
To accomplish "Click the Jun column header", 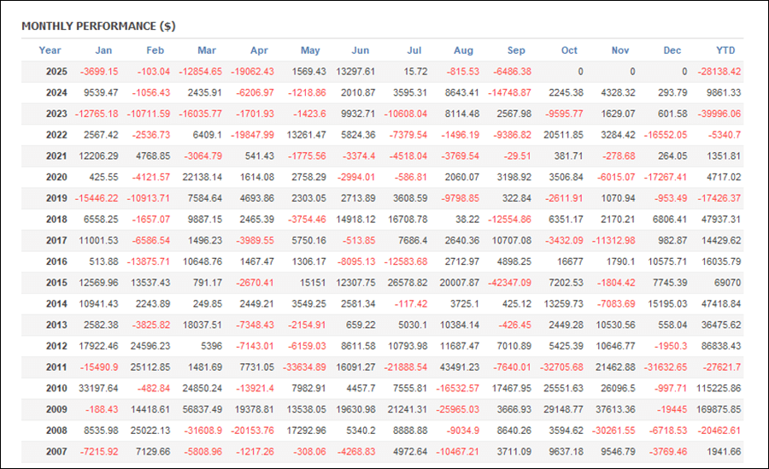I will coord(361,50).
